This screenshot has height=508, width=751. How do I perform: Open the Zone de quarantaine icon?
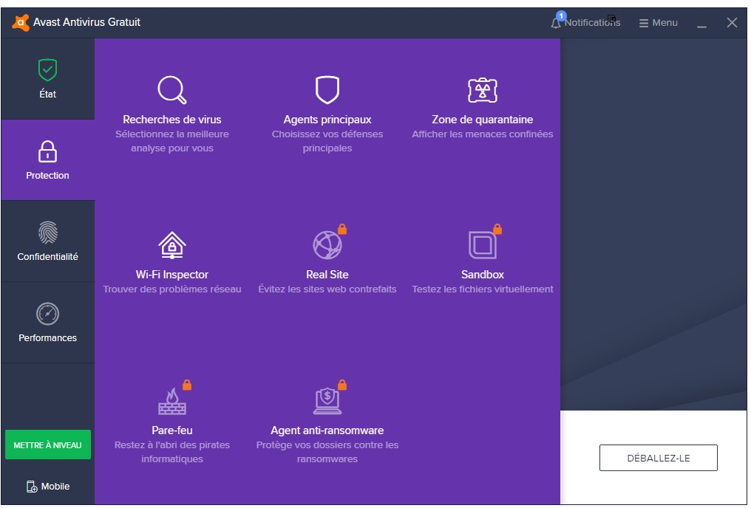[482, 90]
